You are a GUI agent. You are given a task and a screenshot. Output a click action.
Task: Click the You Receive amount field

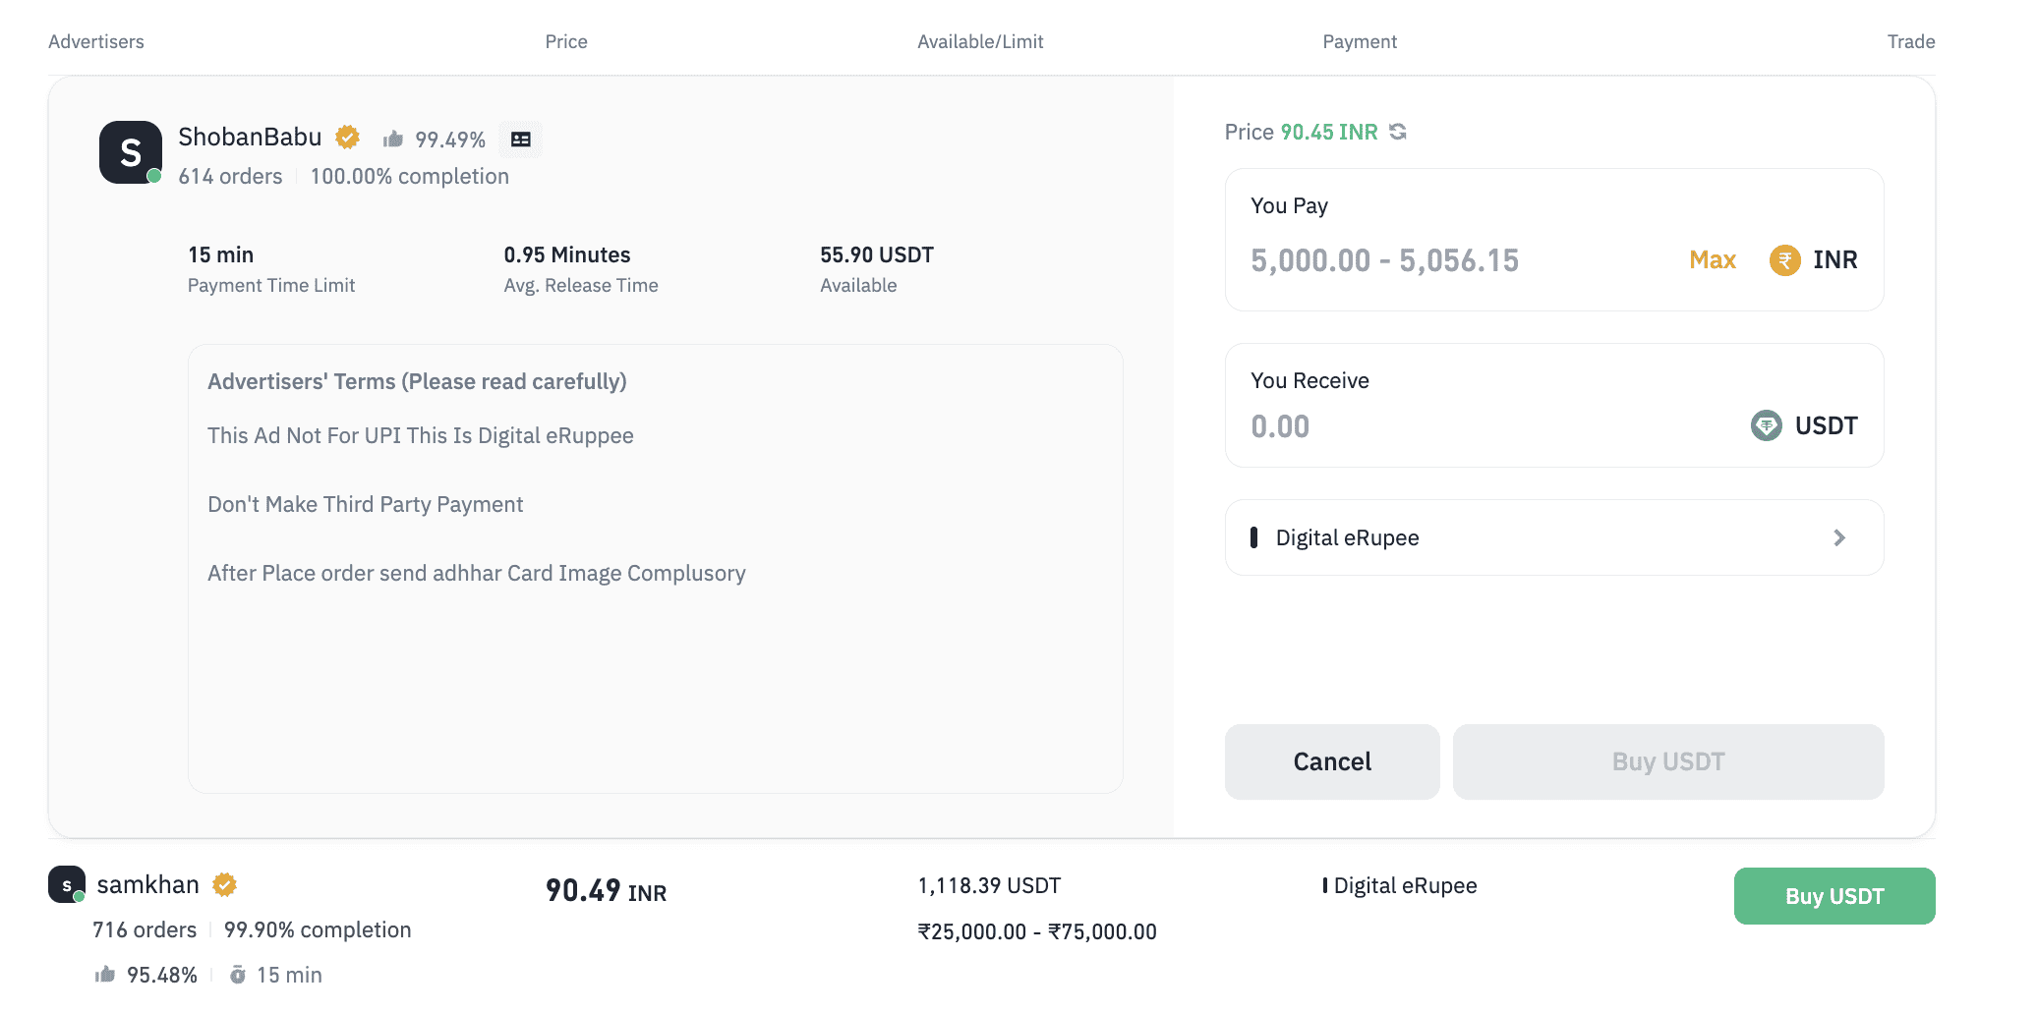1475,426
